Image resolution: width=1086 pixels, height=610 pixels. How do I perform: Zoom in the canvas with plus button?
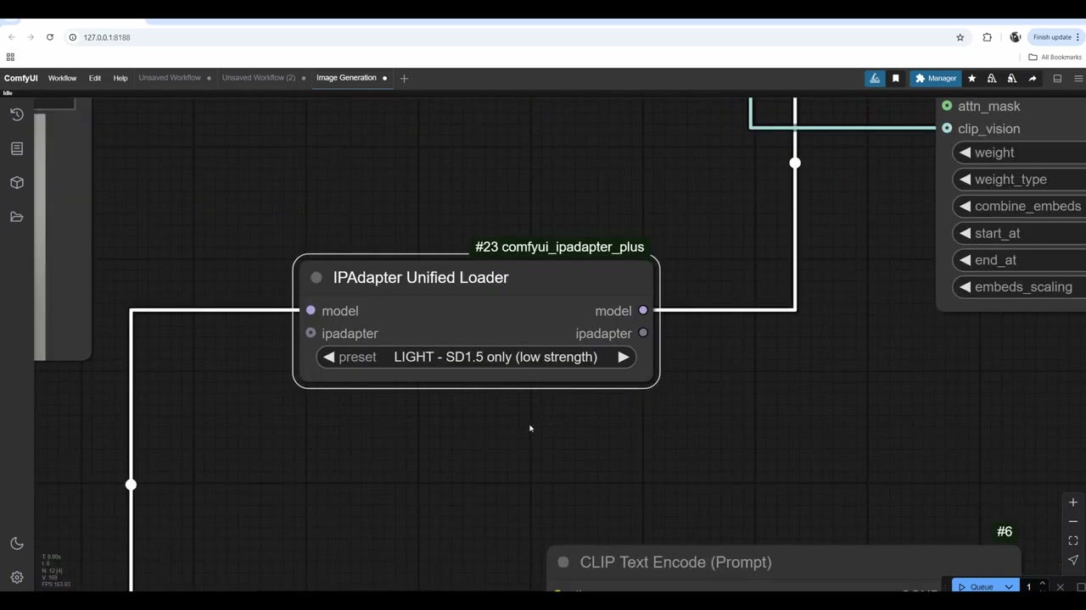(1073, 502)
